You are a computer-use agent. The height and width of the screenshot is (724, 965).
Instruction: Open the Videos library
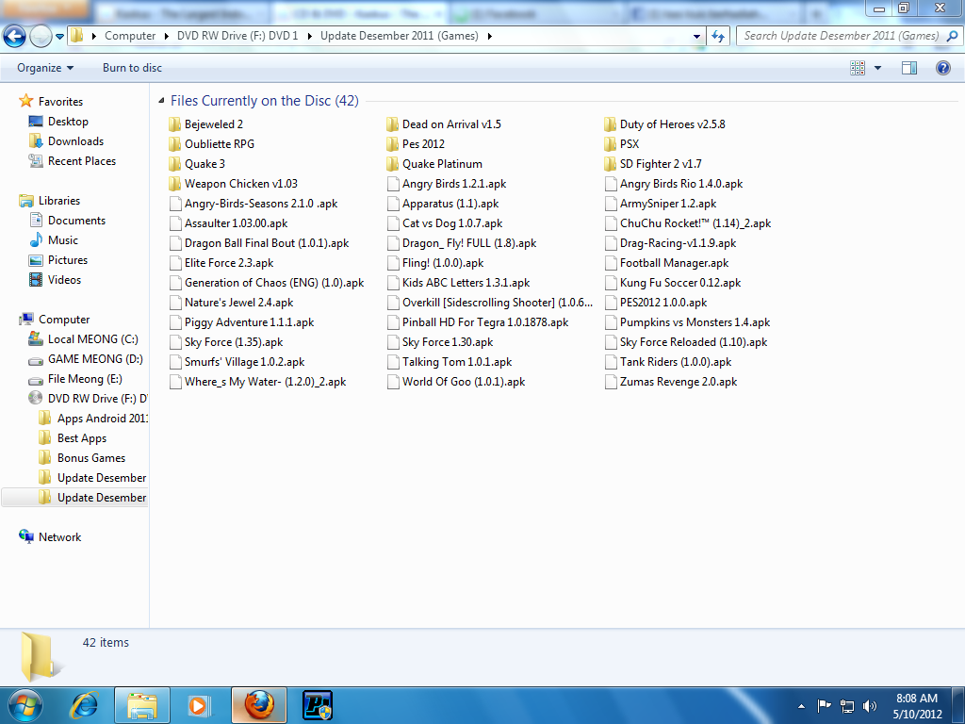coord(65,279)
